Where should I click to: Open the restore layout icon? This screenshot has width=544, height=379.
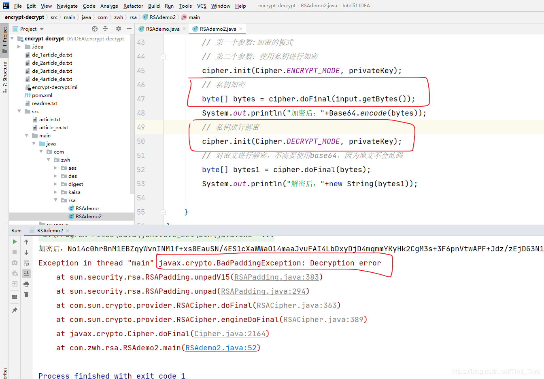15,297
